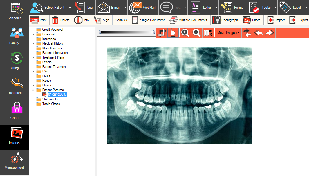This screenshot has width=309, height=176.
Task: Expand the E-mail dropdown arrow
Action: [125, 8]
